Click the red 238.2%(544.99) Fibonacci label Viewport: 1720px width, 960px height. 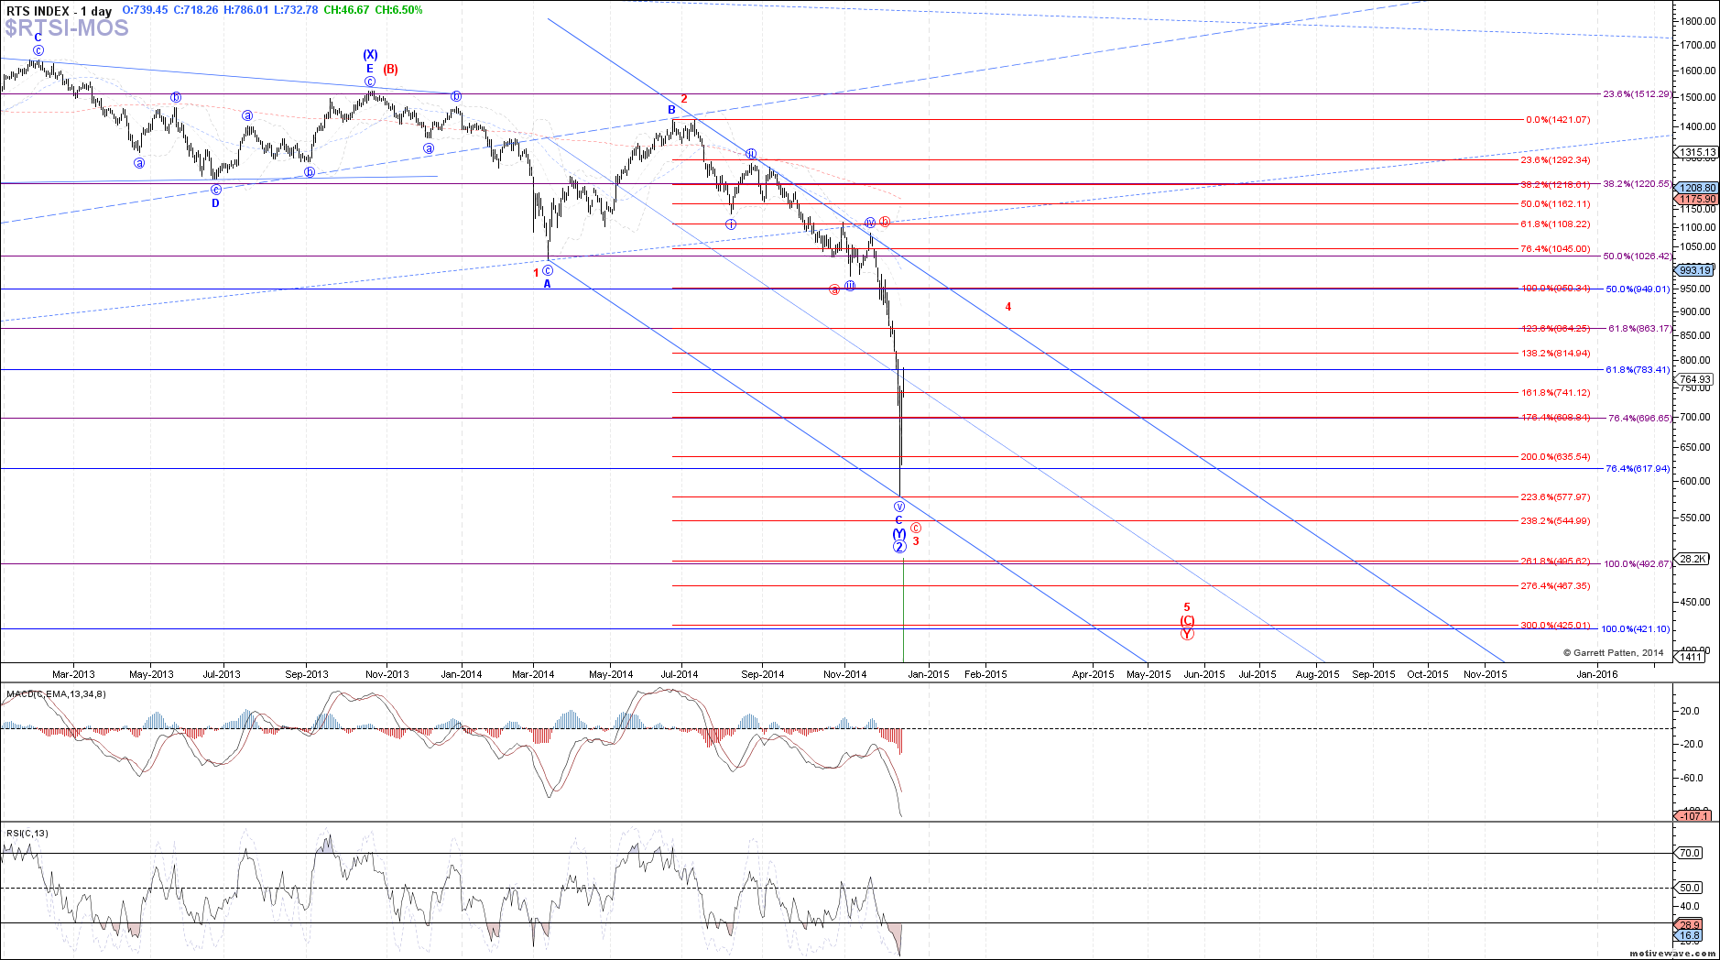[x=1555, y=520]
